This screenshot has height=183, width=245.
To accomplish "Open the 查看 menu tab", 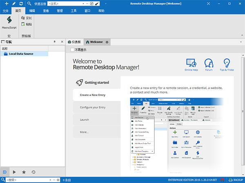I will pyautogui.click(x=46, y=10).
